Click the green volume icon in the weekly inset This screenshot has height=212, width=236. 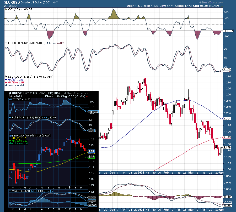tap(10, 144)
